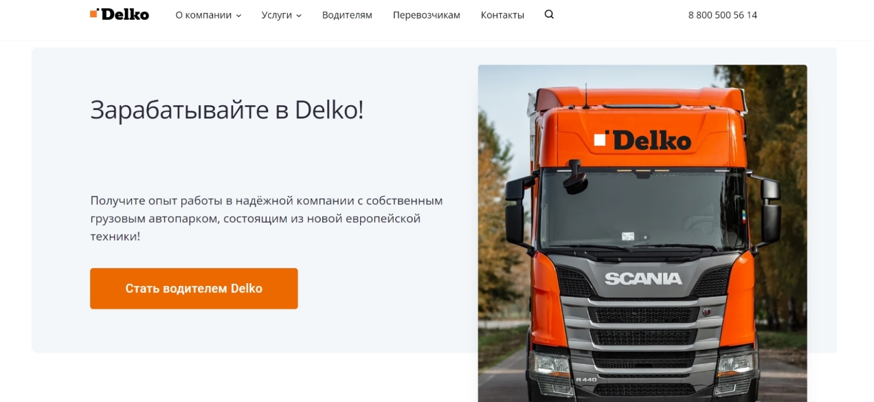Click the phone number 8 800 500 56 14

click(x=723, y=15)
